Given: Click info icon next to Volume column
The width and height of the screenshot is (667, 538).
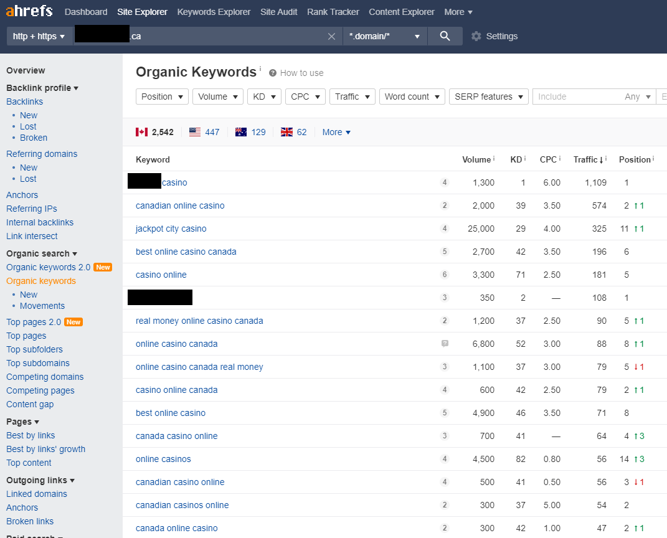Looking at the screenshot, I should pos(493,159).
